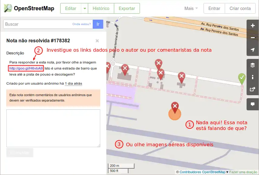259x175 pixels.
Task: Open the map layers panel icon
Action: tap(253, 65)
